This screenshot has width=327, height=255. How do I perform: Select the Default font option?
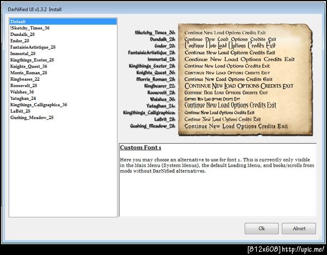63,21
